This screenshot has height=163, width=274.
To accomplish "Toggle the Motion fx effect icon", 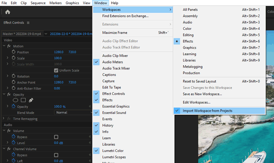I will tap(9, 46).
